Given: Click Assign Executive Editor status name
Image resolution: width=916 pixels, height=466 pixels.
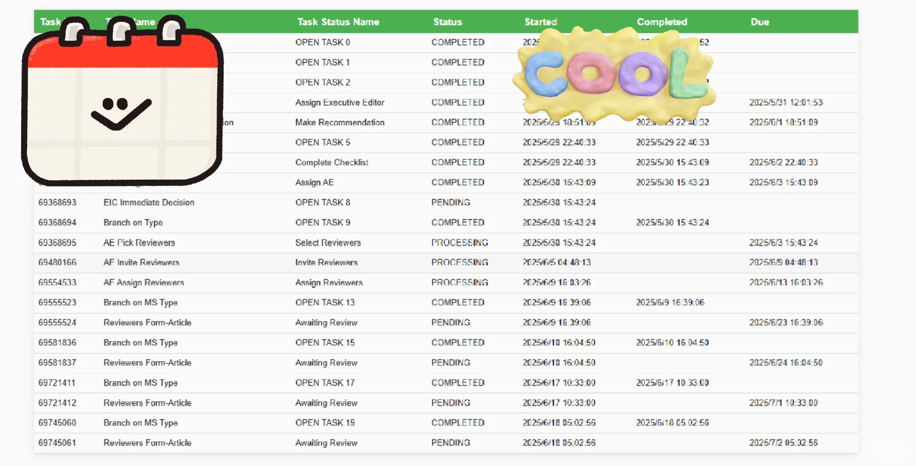Looking at the screenshot, I should 339,103.
